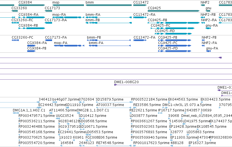Click EST RP003502363.5prime

click(x=132, y=129)
